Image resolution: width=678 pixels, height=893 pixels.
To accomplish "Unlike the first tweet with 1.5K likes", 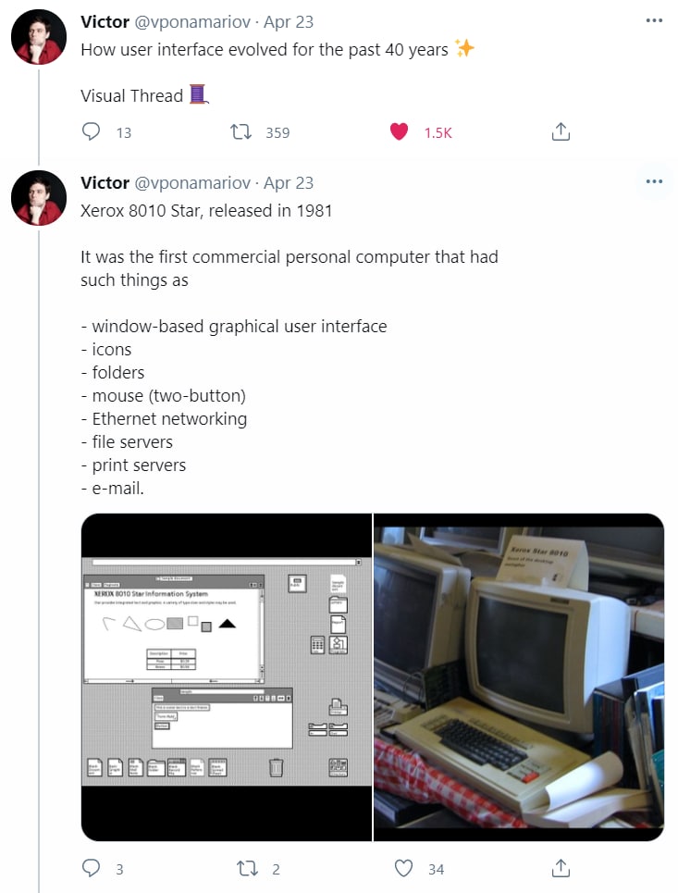I will tap(399, 131).
